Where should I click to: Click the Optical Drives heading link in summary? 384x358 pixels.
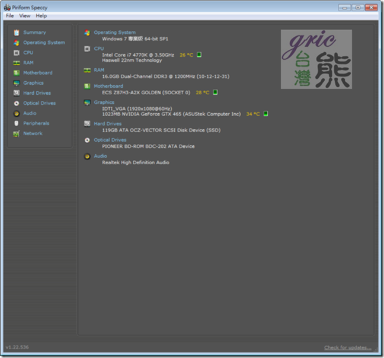tap(110, 140)
